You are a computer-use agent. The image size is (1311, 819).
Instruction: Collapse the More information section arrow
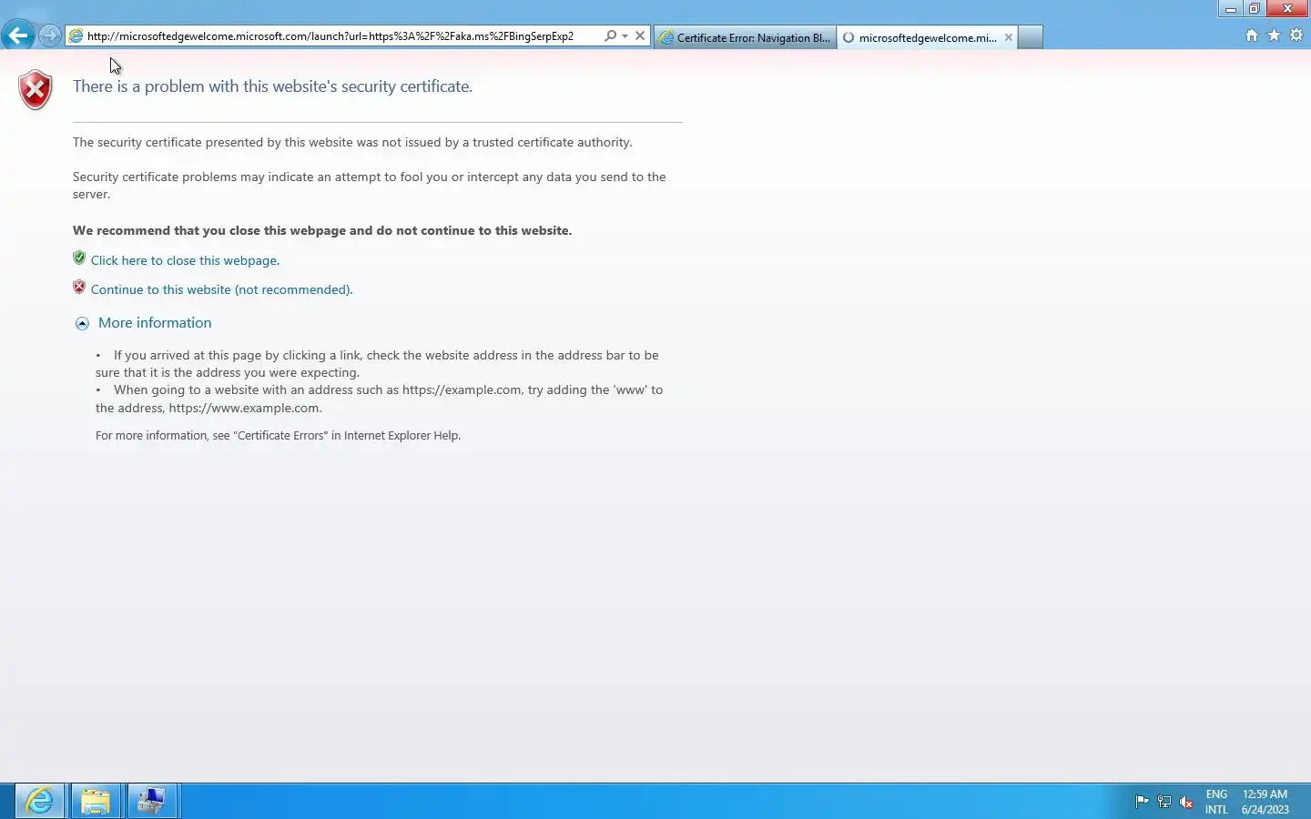coord(82,323)
